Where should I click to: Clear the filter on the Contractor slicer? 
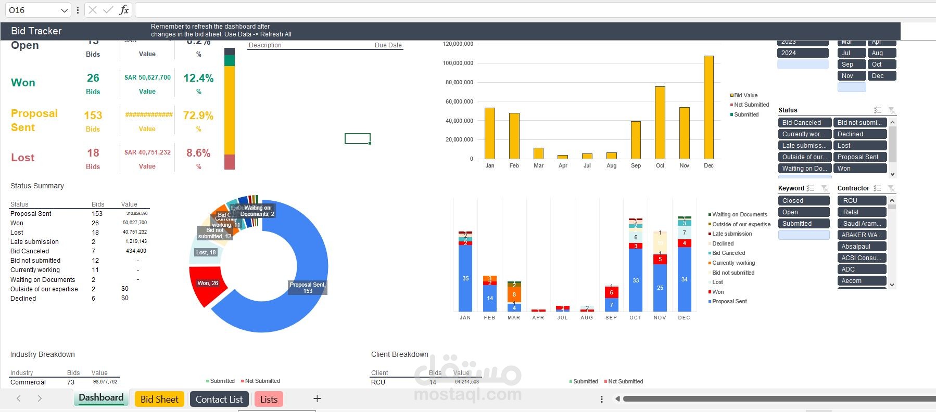pos(892,188)
